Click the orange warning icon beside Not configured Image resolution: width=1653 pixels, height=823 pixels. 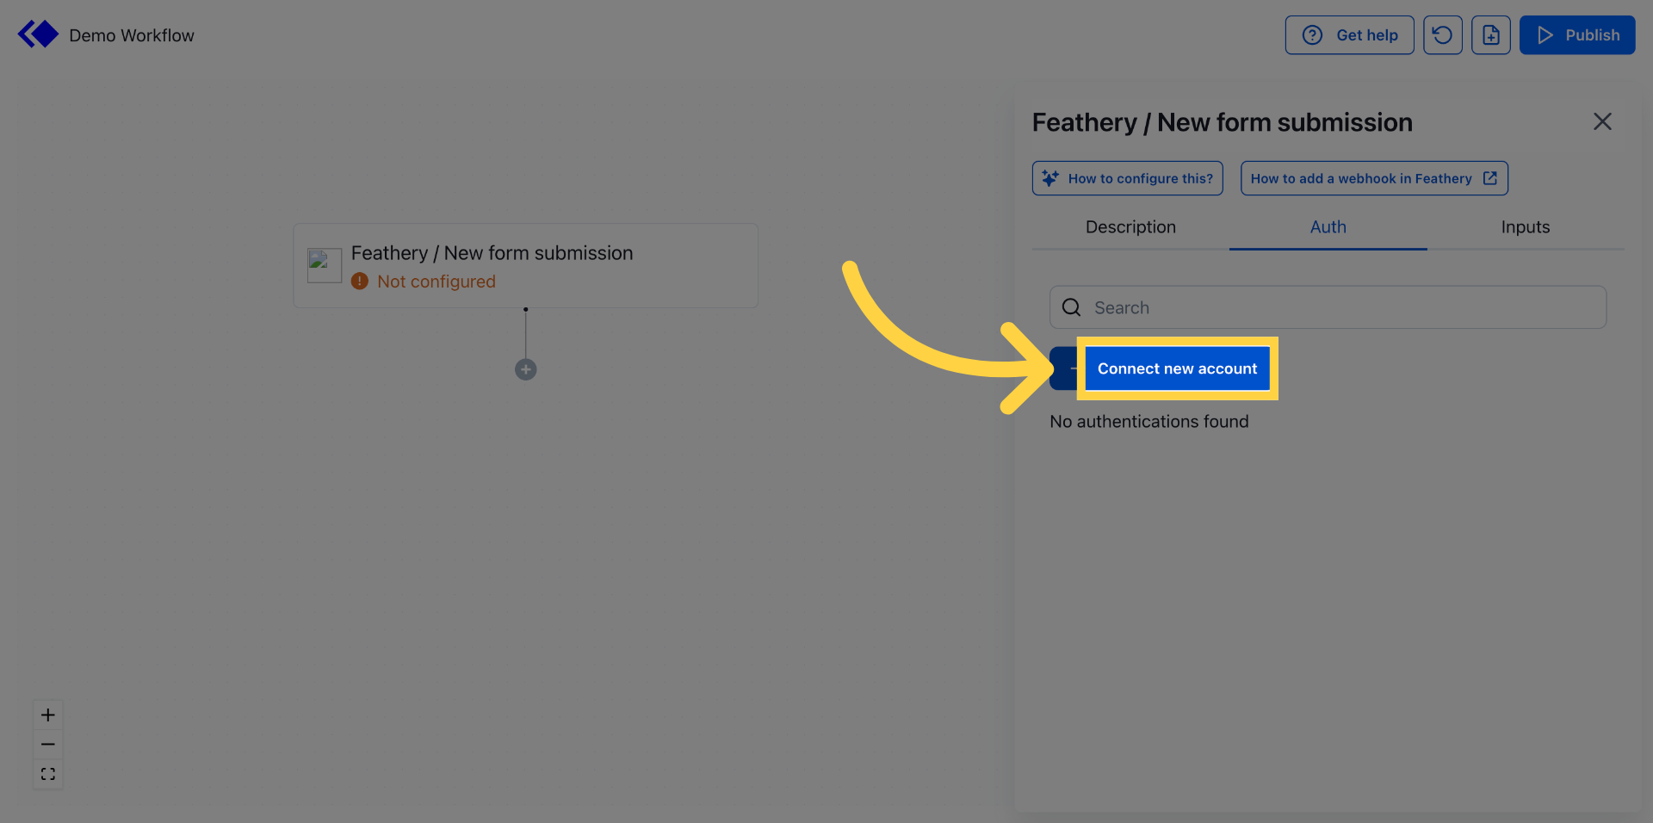coord(359,281)
